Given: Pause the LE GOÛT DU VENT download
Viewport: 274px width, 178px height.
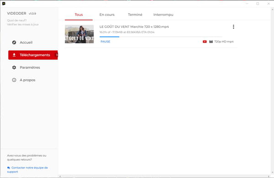Looking at the screenshot, I should (x=105, y=41).
